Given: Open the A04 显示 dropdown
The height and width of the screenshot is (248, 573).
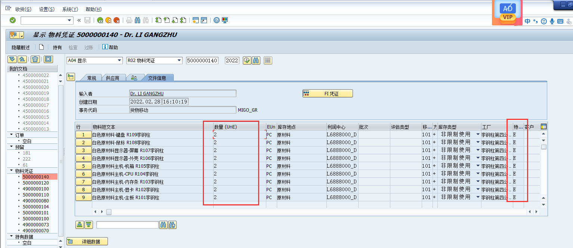Looking at the screenshot, I should pos(119,60).
